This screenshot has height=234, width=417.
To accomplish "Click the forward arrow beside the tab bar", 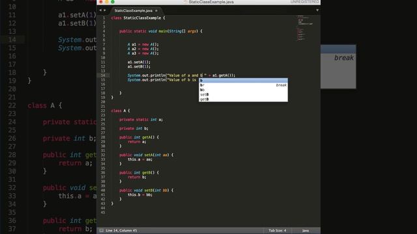I will click(105, 10).
